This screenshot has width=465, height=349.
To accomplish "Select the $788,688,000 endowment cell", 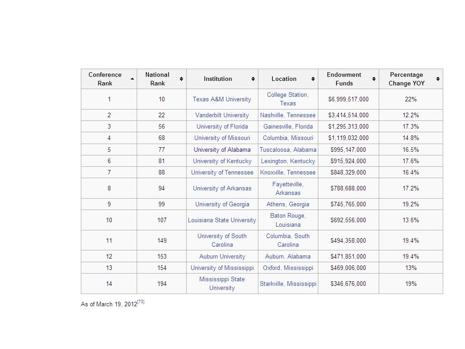I will 348,189.
